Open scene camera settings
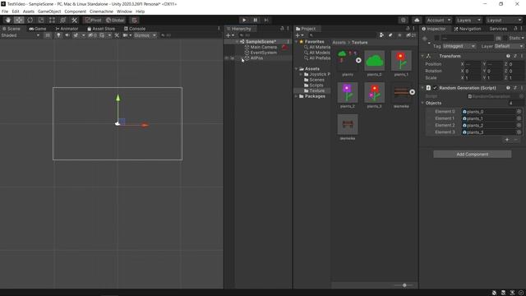 (125, 35)
